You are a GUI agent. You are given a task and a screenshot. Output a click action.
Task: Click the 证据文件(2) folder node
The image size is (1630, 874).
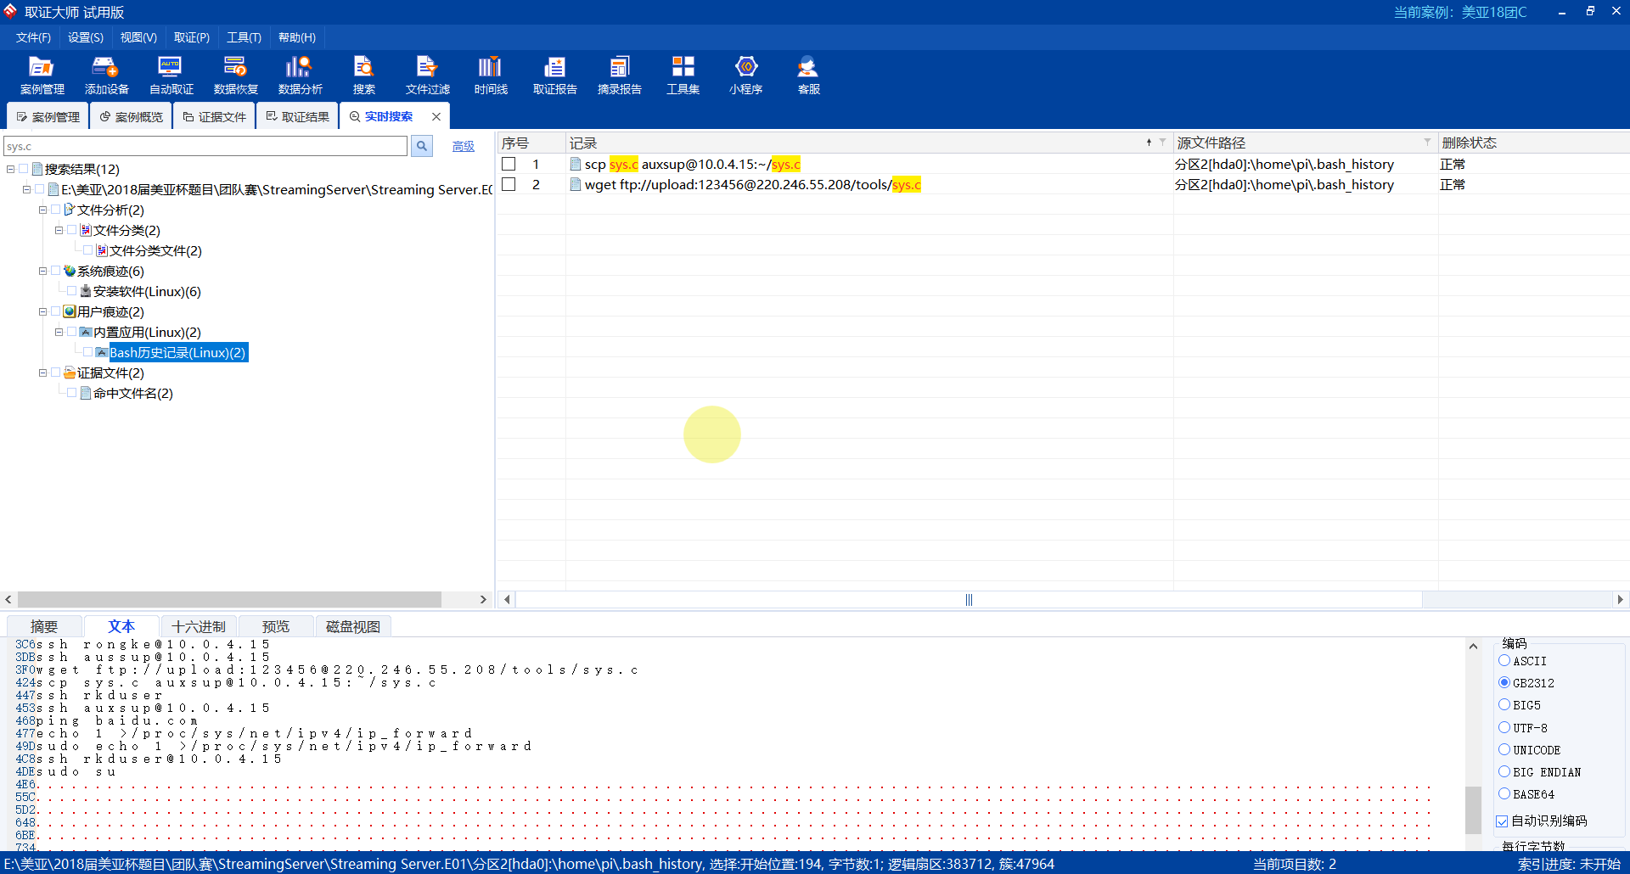click(110, 373)
